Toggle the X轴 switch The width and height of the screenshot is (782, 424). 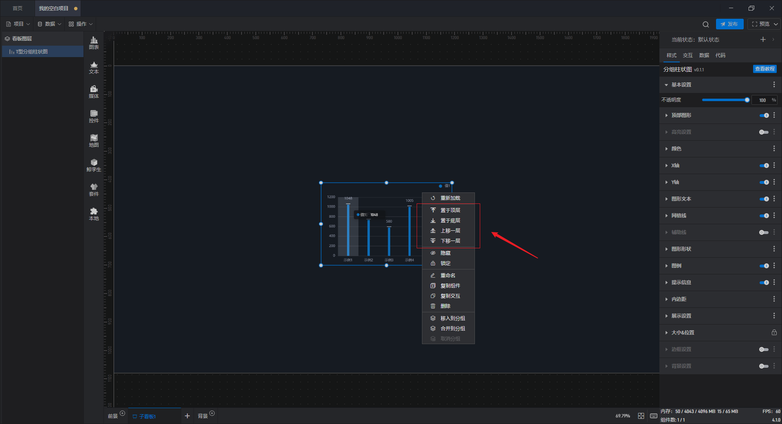point(764,166)
